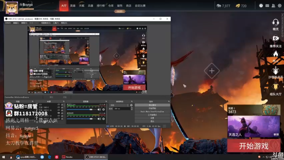The image size is (284, 160).
Task: Open the 场景集合(S) menu in OBS
Action: click(46, 23)
